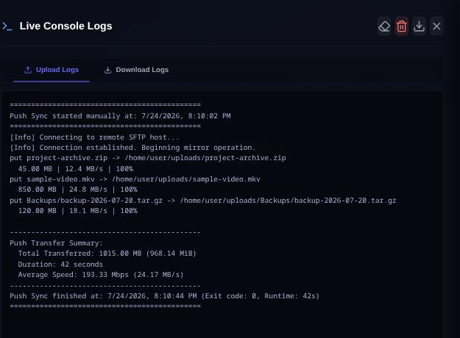Click the red trash delete logs icon
The image size is (460, 338).
(x=402, y=26)
